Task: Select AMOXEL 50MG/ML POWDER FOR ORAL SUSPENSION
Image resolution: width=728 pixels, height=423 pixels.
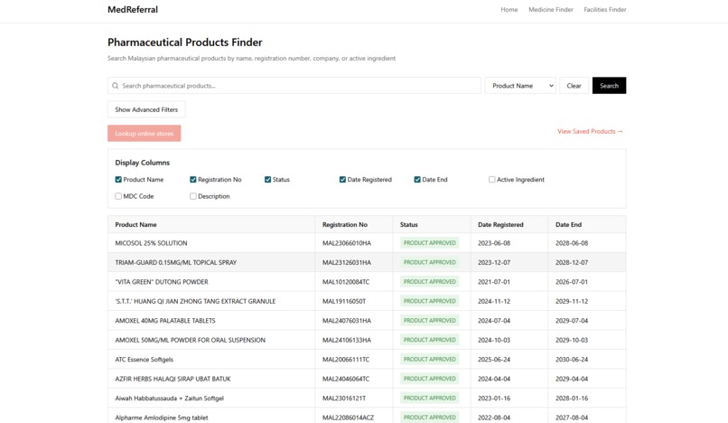Action: (367, 340)
